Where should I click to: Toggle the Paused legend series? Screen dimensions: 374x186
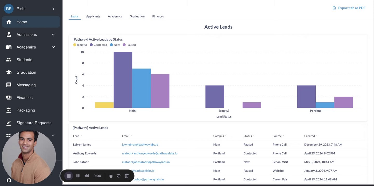tap(129, 45)
